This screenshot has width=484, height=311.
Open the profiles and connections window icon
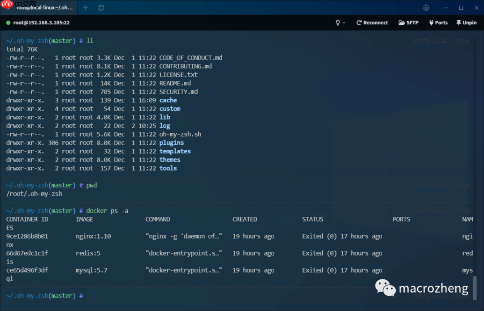point(101,8)
